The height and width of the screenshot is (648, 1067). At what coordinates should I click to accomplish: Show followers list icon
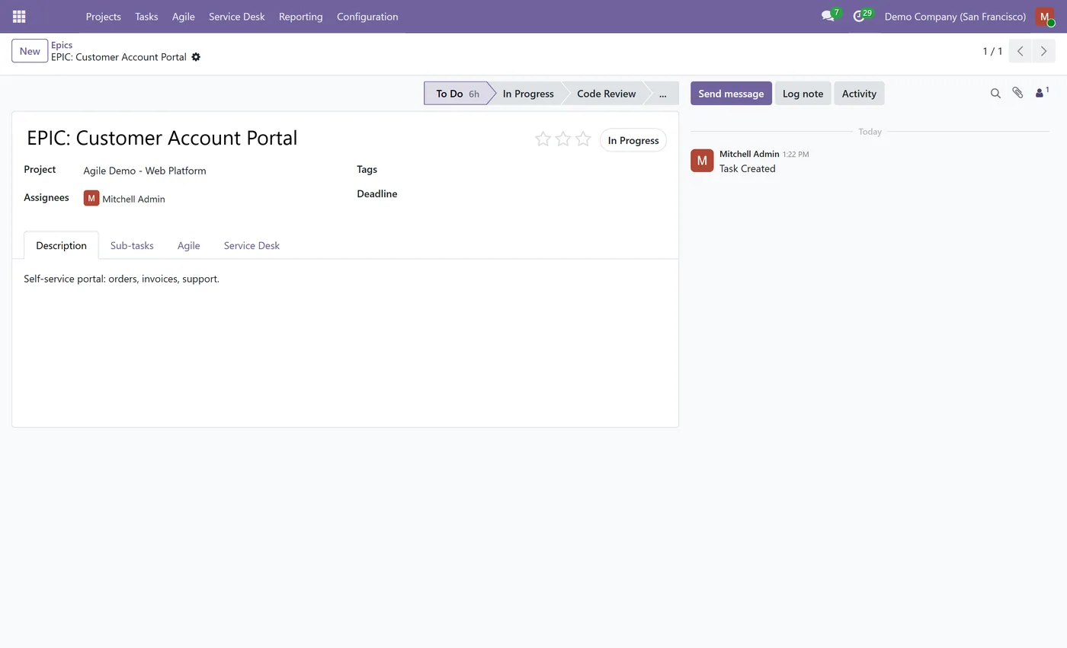[x=1042, y=93]
